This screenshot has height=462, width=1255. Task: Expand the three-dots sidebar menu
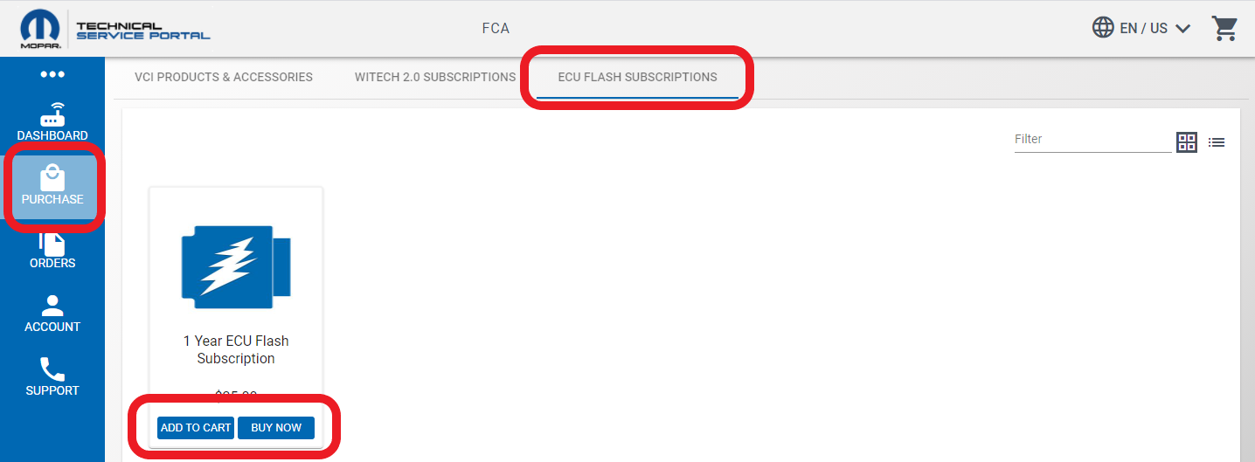(x=52, y=74)
